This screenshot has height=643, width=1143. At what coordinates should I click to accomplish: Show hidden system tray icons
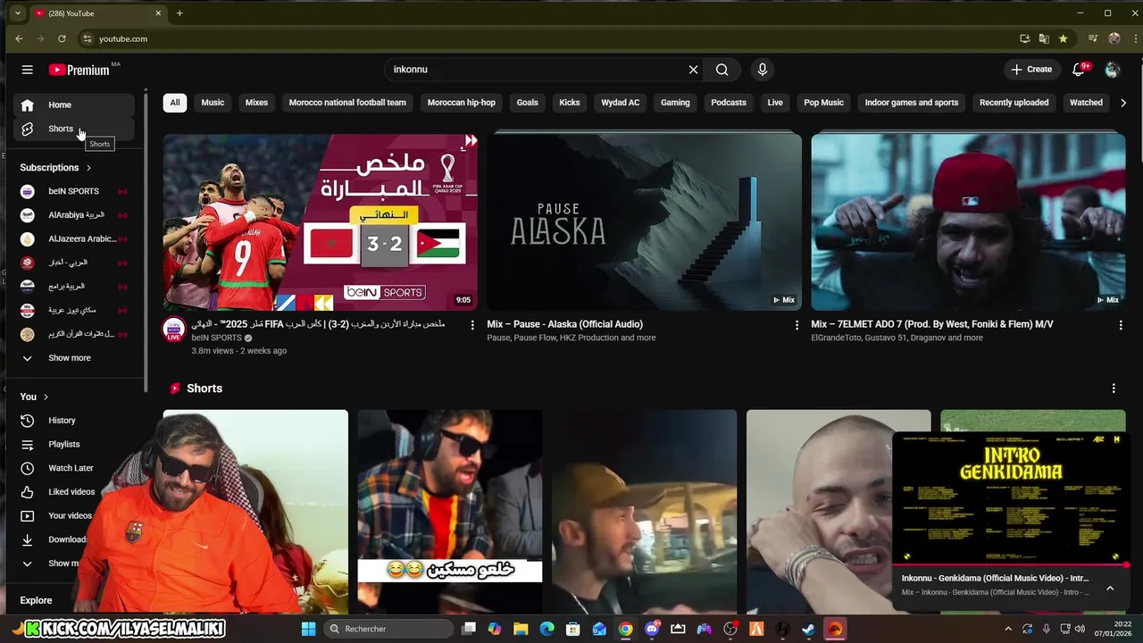tap(1009, 629)
